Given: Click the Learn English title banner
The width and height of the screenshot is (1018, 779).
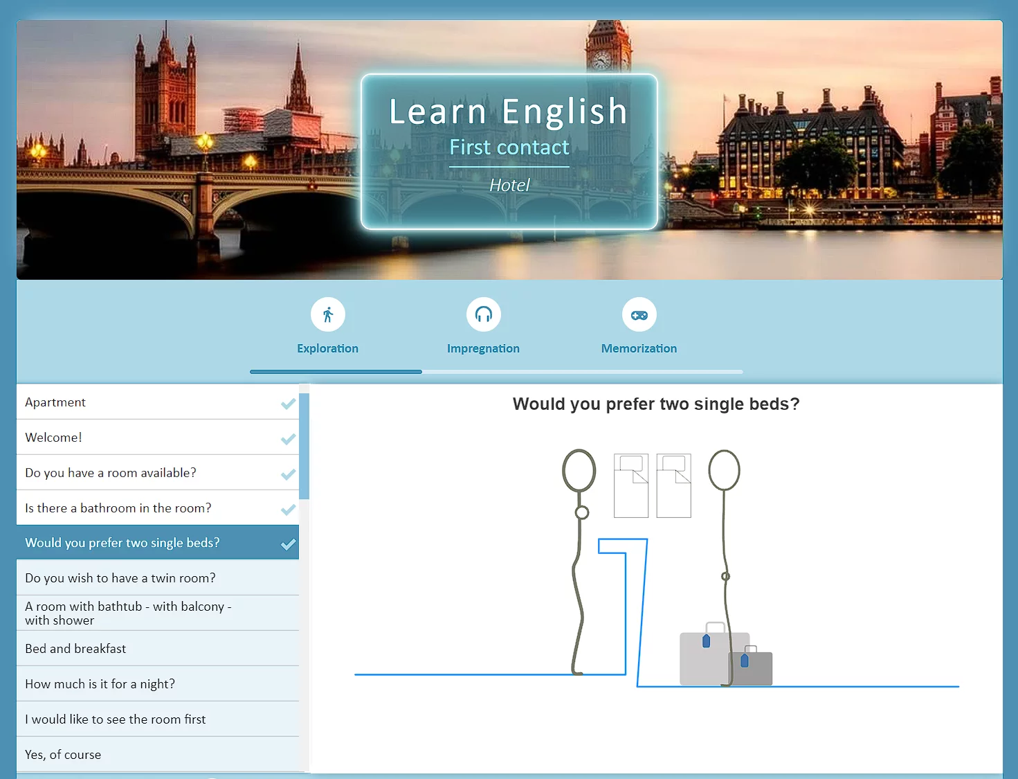Looking at the screenshot, I should click(x=509, y=151).
